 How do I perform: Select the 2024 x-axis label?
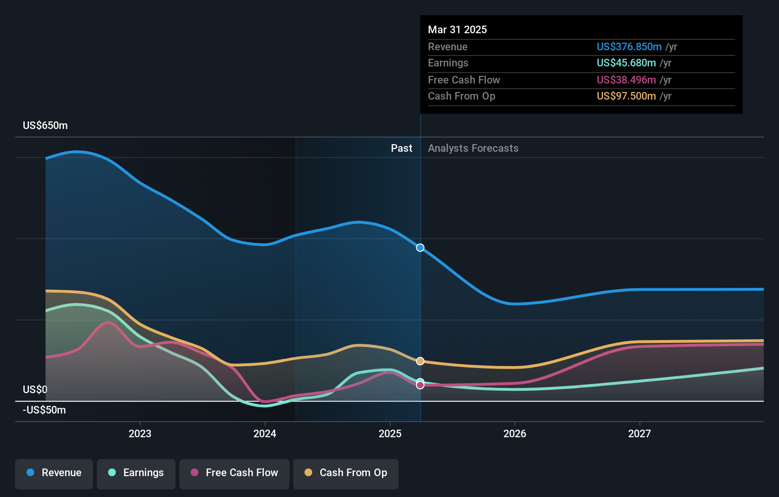(x=265, y=433)
